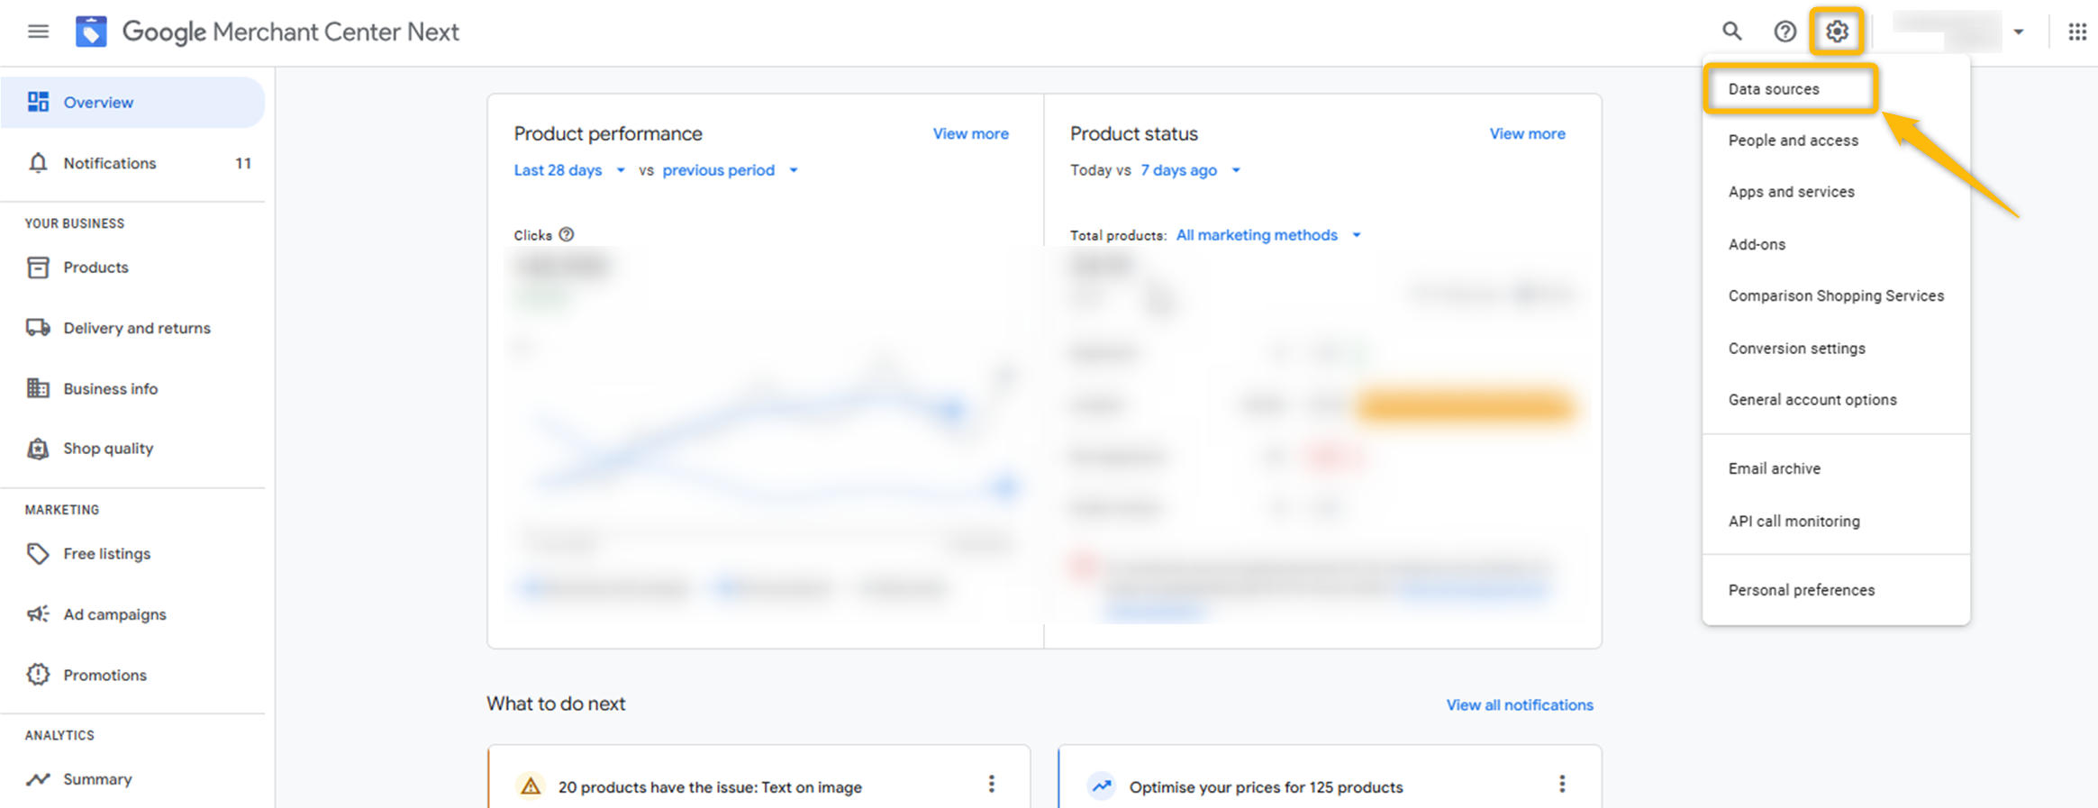Viewport: 2098px width, 808px height.
Task: Open the account switcher dropdown arrow
Action: tap(2019, 32)
